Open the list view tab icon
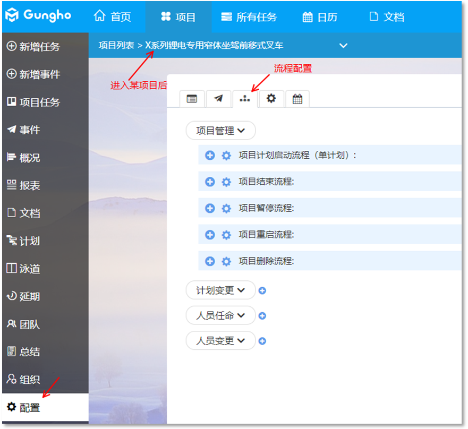 pyautogui.click(x=192, y=99)
